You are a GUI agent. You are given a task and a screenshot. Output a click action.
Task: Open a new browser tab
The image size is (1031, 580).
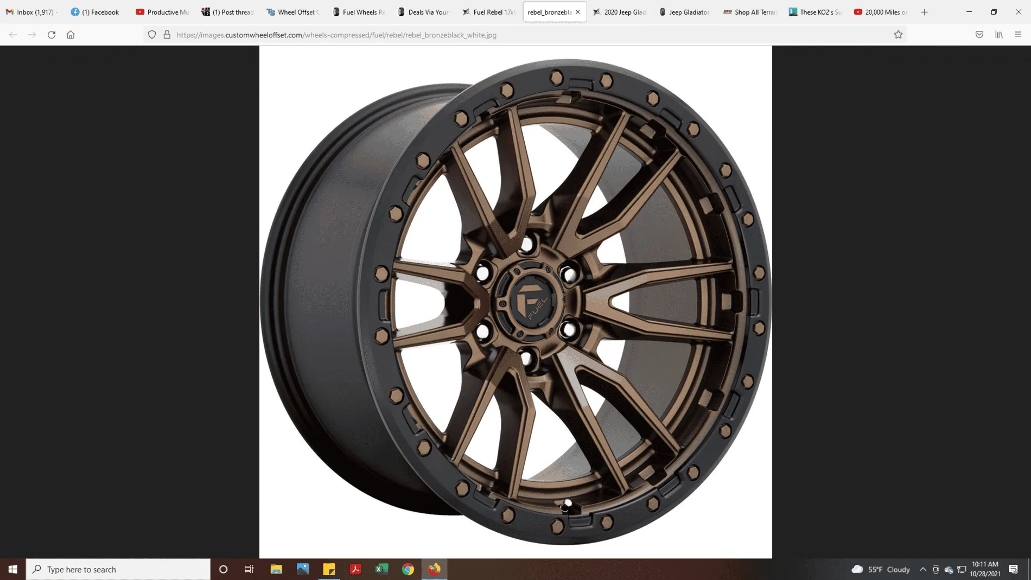(x=925, y=12)
